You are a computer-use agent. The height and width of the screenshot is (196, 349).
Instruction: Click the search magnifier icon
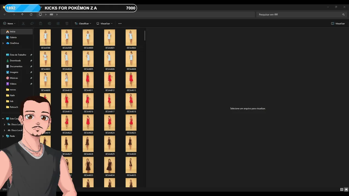[x=344, y=14]
